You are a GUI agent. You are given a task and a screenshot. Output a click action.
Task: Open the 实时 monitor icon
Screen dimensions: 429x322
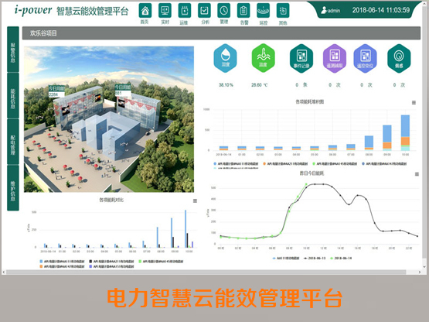coord(165,11)
